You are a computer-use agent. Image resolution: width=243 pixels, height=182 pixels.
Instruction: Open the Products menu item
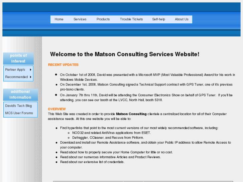(x=103, y=19)
